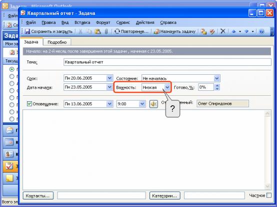Switch to the Задача tab
The image size is (277, 207).
(31, 42)
